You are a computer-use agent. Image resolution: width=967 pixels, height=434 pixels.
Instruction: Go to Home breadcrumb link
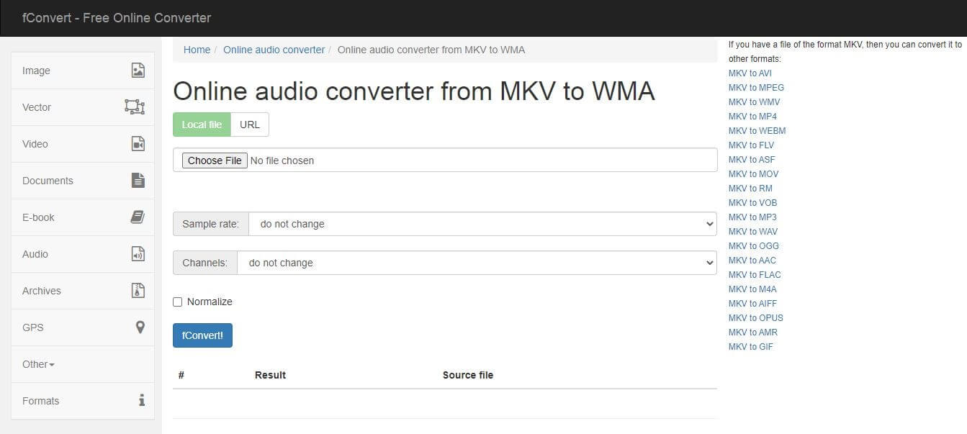[x=197, y=50]
